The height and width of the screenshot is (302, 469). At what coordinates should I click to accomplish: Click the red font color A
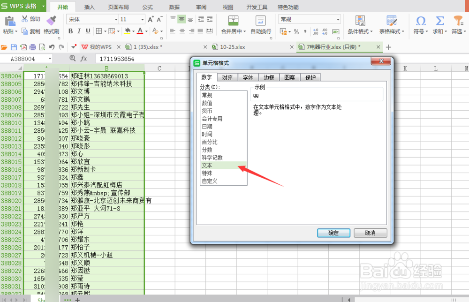point(140,31)
